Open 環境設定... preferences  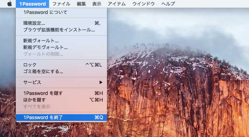(x=61, y=23)
